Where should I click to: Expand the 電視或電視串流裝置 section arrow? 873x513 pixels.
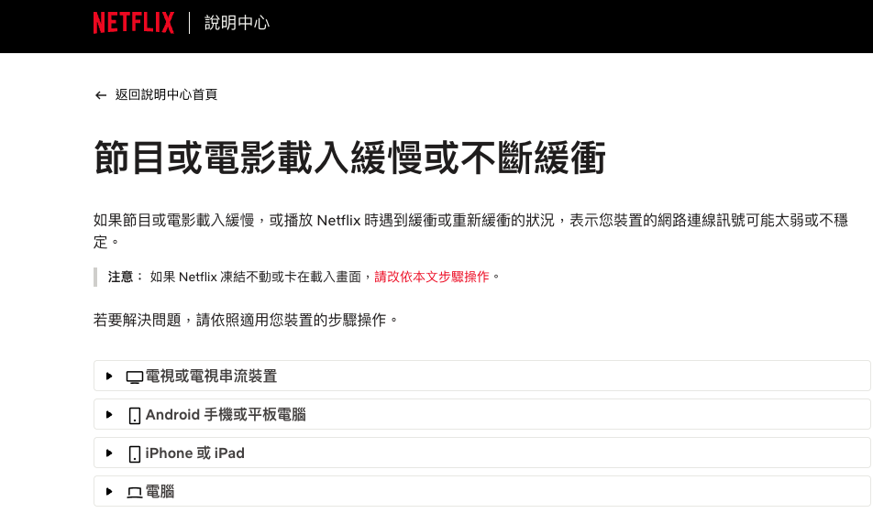coord(109,377)
